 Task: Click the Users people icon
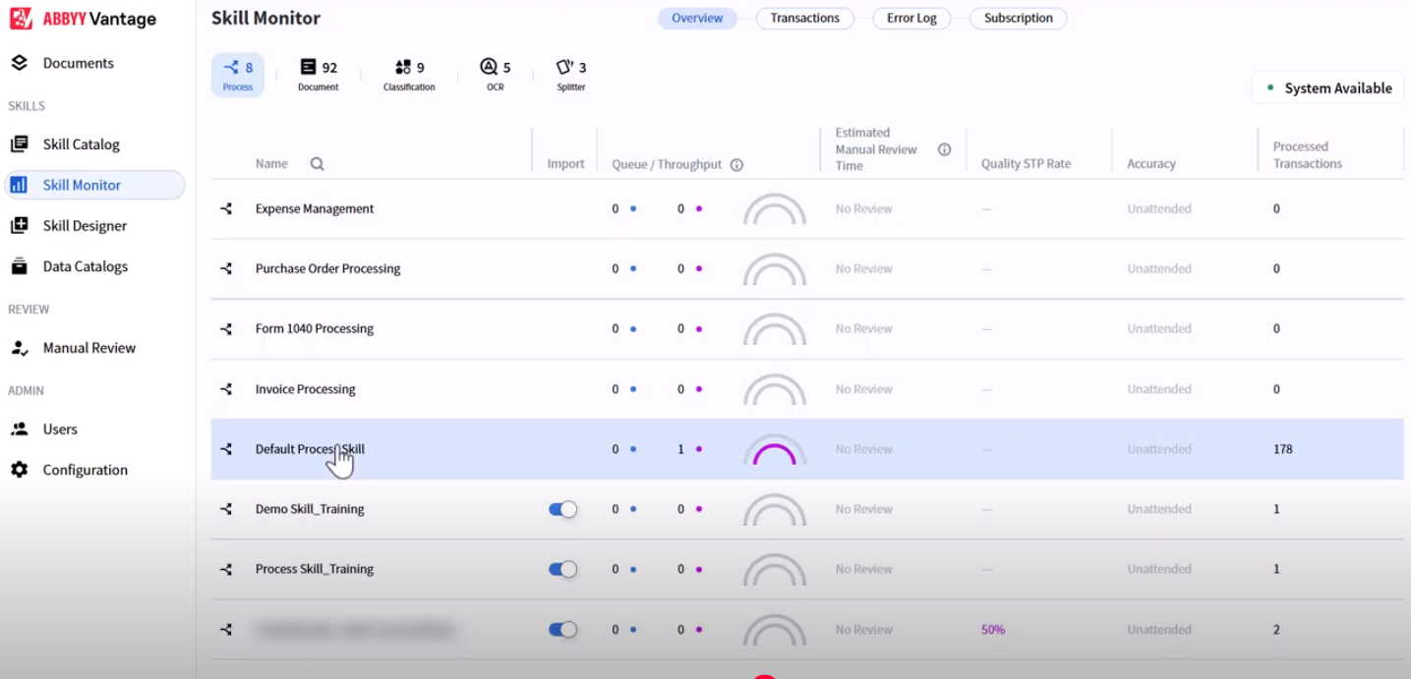click(x=19, y=429)
